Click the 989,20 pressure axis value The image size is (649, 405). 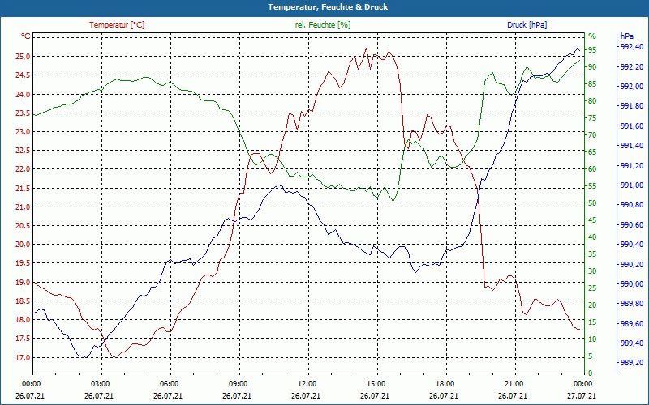(x=632, y=363)
